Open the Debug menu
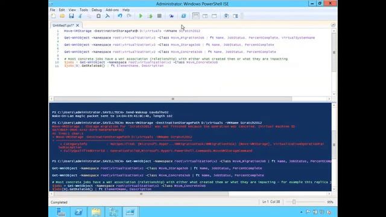386x217 pixels. [96, 10]
